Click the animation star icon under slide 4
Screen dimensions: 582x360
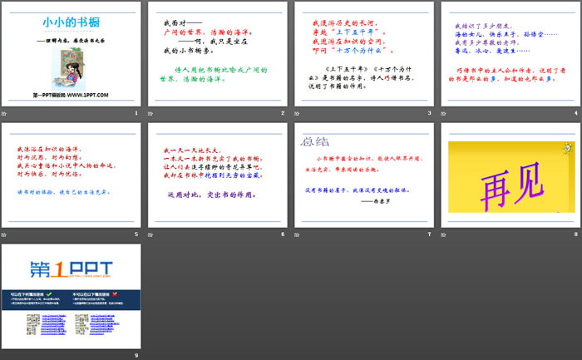pos(446,112)
